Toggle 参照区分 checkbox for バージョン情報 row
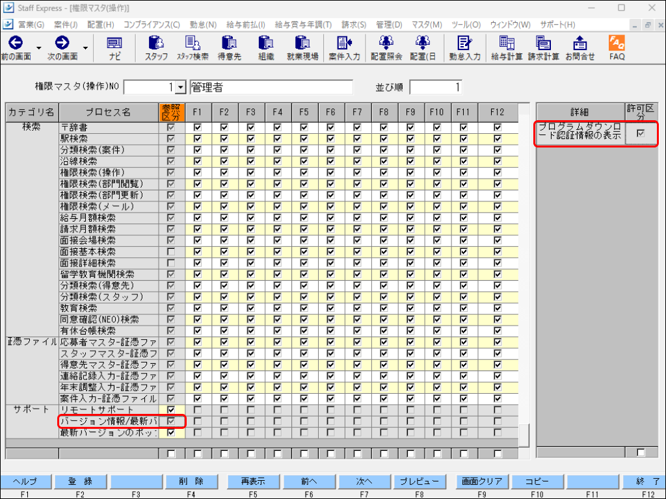Screen dimensions: 666x499 tap(171, 421)
